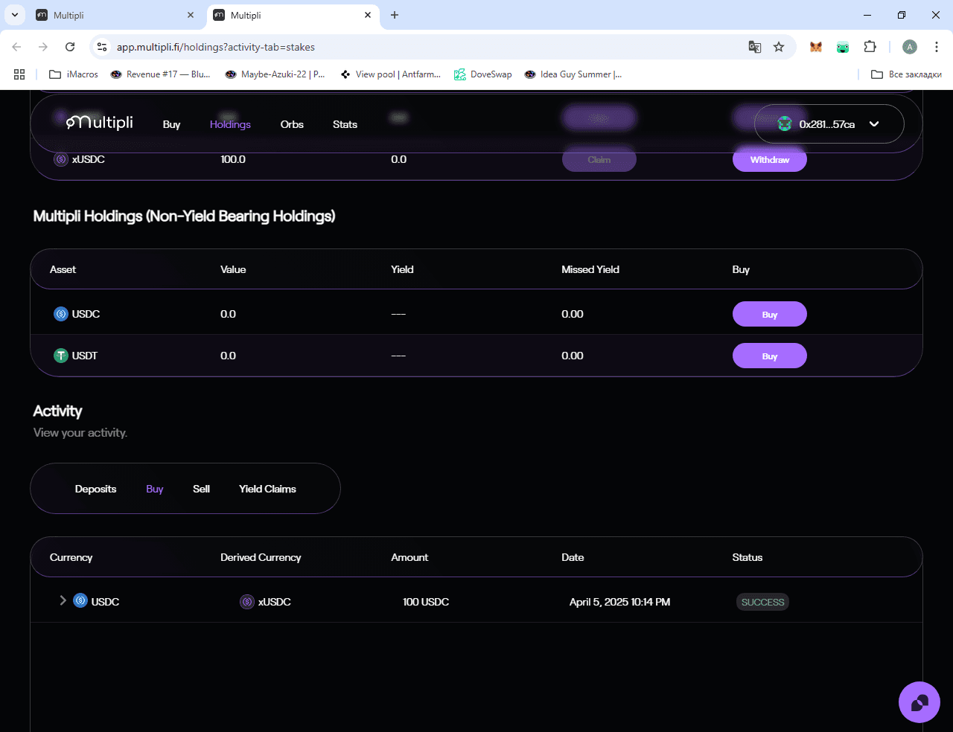Screen dimensions: 953x732
Task: Click the Asset column header
Action: (63, 269)
